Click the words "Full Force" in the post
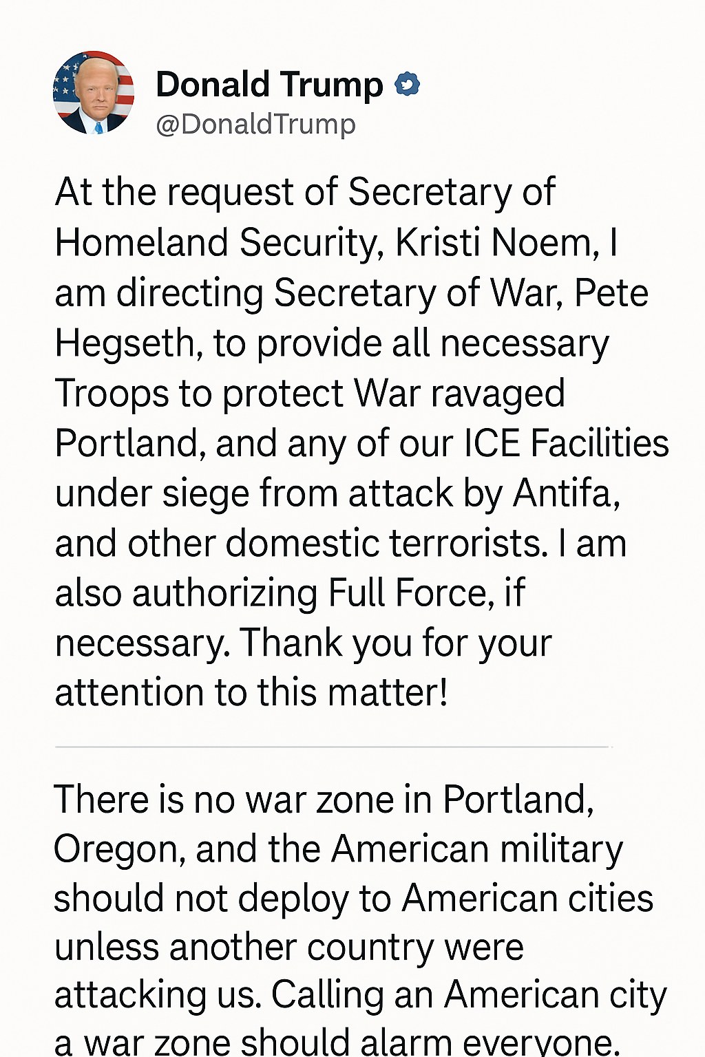Viewport: 705px width, 1057px height. click(407, 593)
